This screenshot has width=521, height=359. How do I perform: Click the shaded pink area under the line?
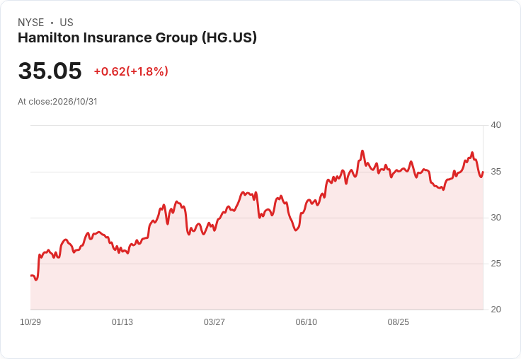pos(256,266)
